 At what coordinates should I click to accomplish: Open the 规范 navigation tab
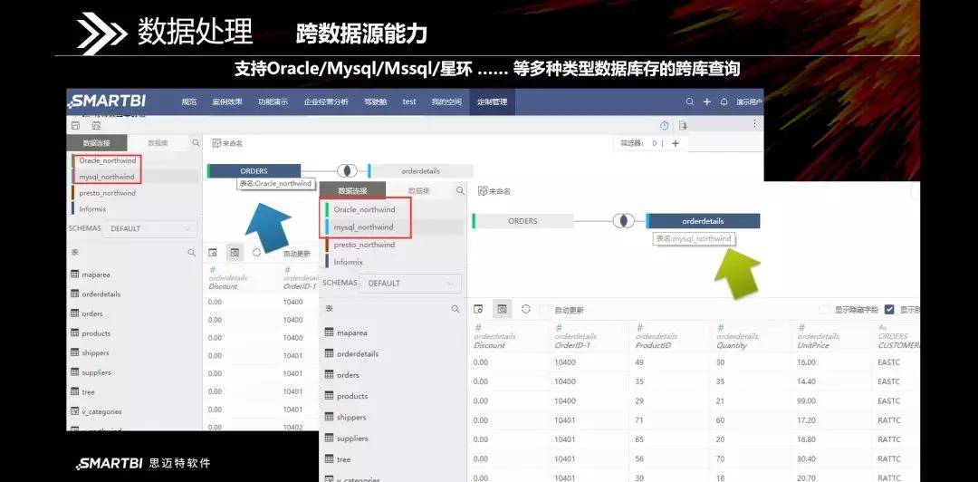tap(189, 101)
